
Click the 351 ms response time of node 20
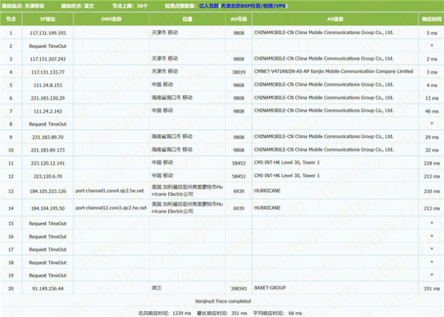(x=432, y=289)
